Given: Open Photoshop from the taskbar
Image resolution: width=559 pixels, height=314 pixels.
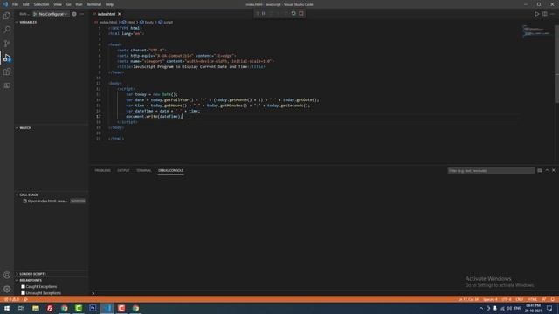Looking at the screenshot, I should [93, 308].
